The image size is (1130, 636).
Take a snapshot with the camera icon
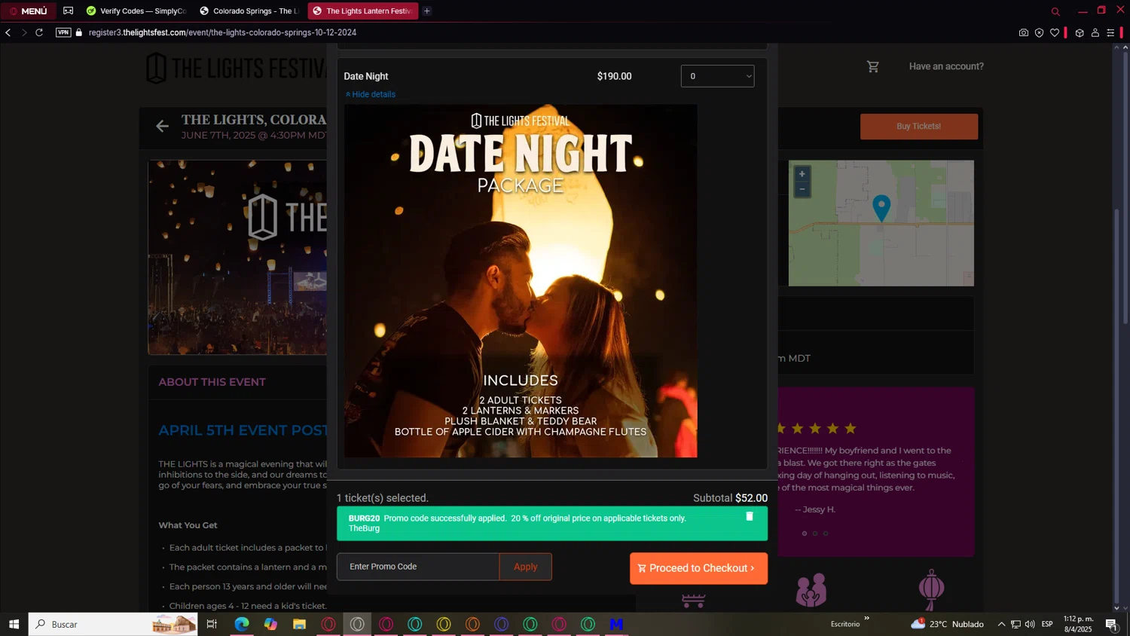pos(1023,32)
